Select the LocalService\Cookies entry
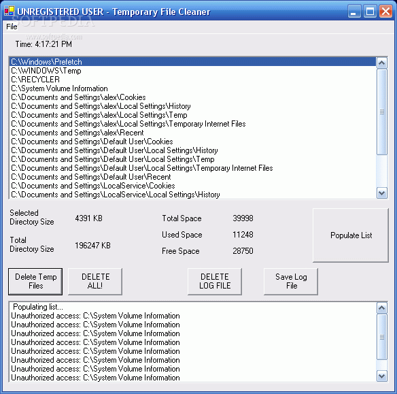This screenshot has width=397, height=394. coord(192,186)
